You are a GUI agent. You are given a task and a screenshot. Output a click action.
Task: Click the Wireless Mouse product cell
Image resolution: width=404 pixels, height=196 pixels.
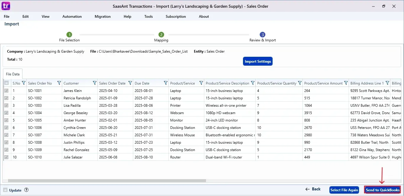[x=186, y=135]
